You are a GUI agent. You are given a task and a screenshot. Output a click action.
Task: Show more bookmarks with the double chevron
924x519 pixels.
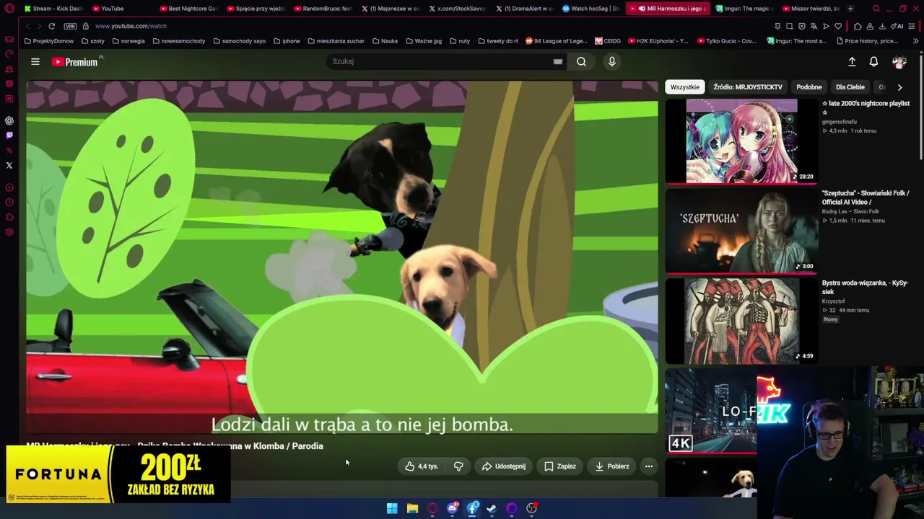pos(915,41)
